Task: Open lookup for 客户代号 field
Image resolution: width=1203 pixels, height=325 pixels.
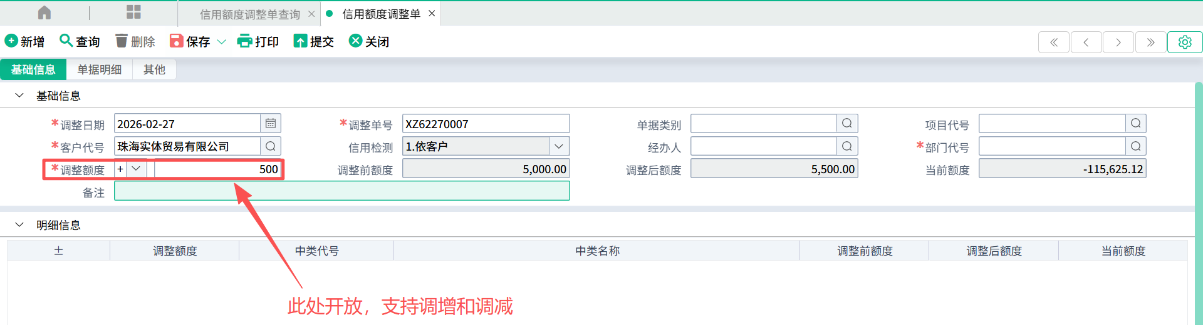Action: click(271, 146)
